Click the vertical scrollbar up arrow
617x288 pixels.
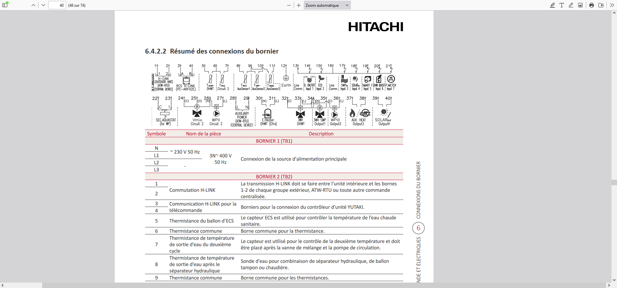(614, 13)
